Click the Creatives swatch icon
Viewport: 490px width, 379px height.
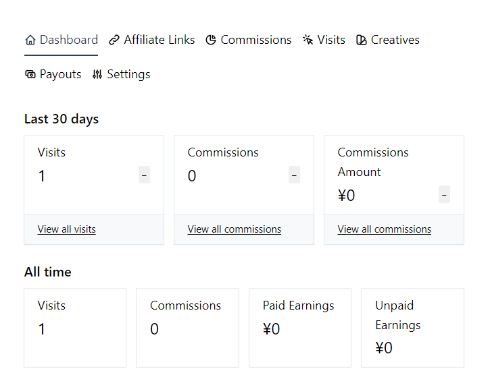(362, 40)
